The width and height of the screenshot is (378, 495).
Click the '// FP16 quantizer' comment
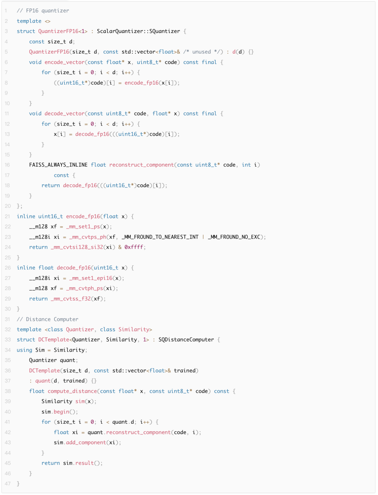click(x=43, y=11)
